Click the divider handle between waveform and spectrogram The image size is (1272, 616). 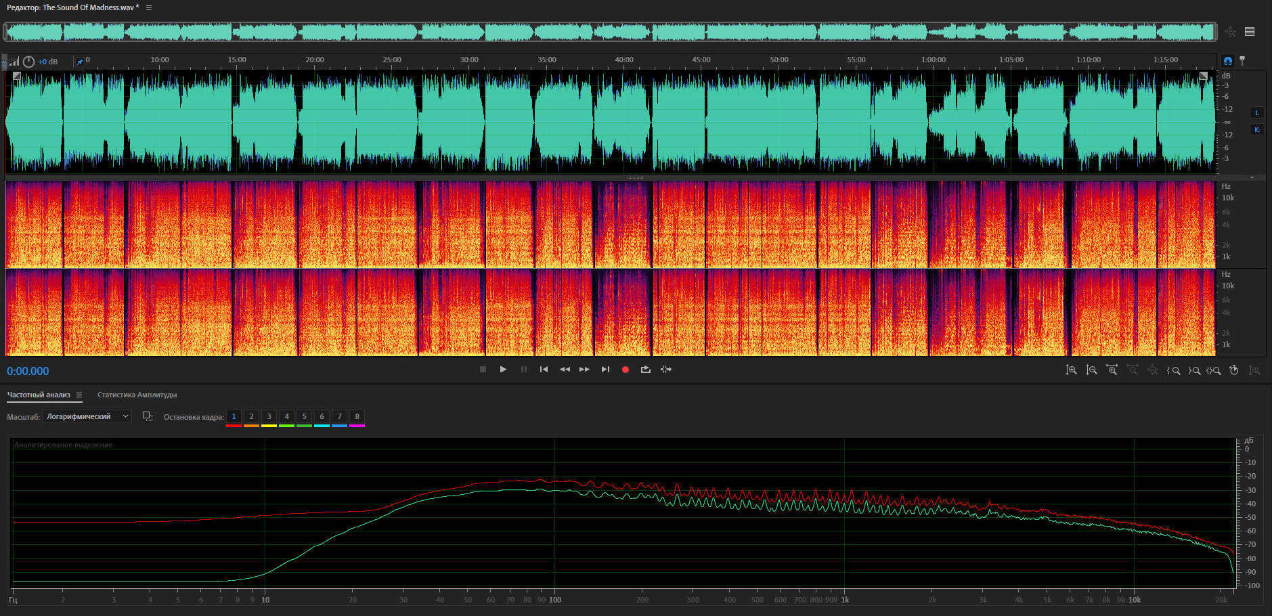click(635, 177)
